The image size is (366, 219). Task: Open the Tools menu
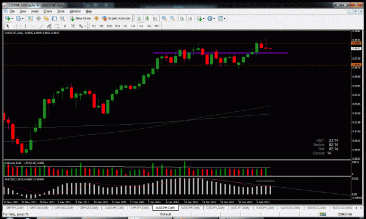pos(61,11)
